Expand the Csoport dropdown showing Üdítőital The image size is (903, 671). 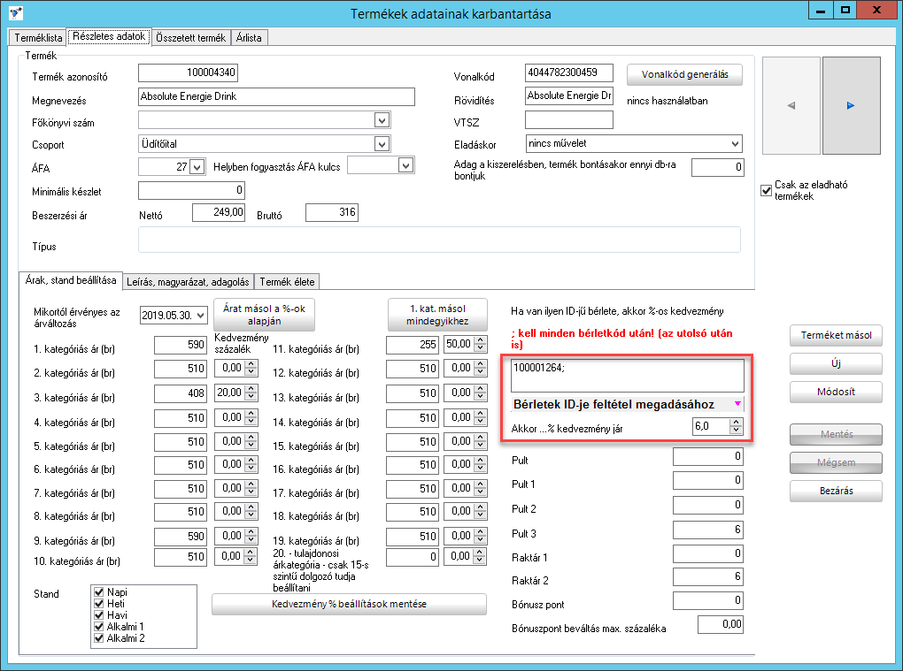pyautogui.click(x=382, y=144)
